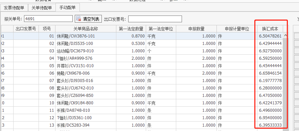Click 换汇成本 value 6.45444444
Viewport: 299px width, 131px height.
pos(270,66)
